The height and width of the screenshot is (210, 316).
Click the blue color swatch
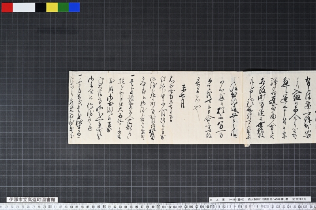(74, 7)
